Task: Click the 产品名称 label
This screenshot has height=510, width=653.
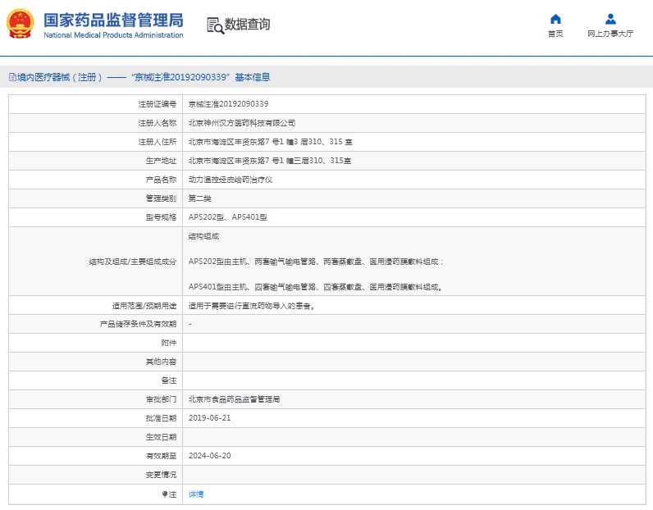Action: pos(161,180)
